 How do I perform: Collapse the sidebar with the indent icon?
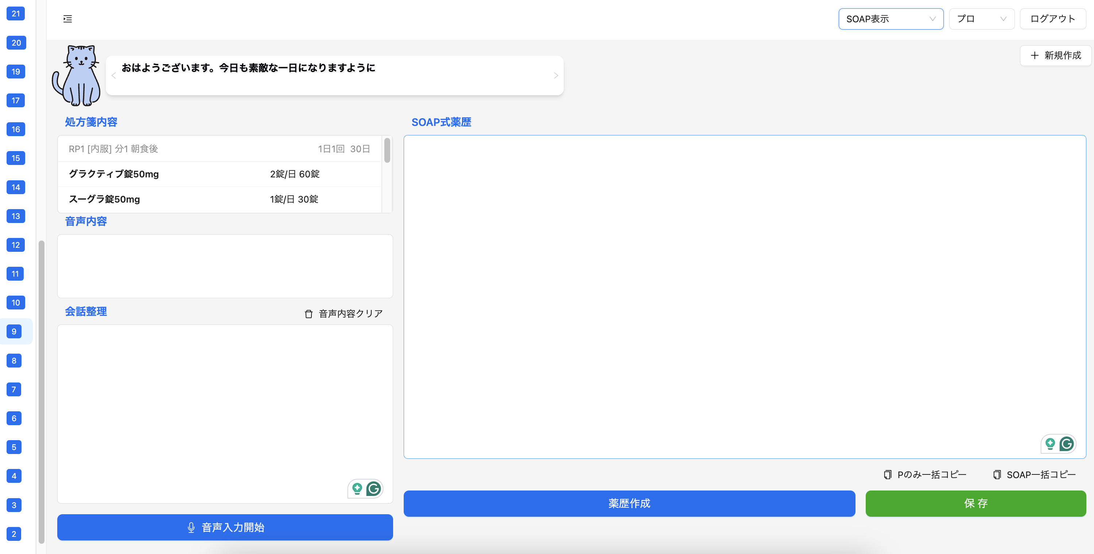(x=67, y=19)
